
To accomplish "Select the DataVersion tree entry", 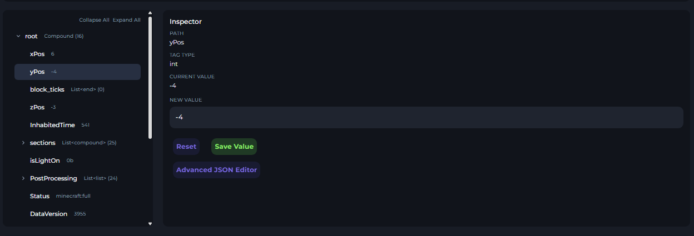I will pos(48,214).
